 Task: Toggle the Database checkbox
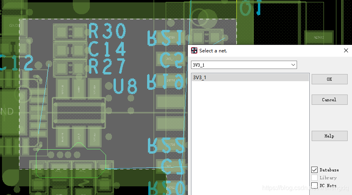pyautogui.click(x=314, y=170)
